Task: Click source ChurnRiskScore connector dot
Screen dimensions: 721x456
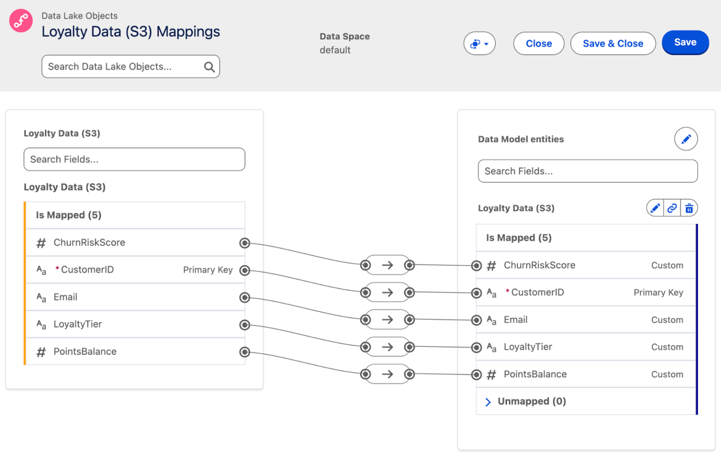Action: point(245,243)
